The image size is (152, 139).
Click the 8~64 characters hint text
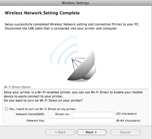tap(128, 120)
